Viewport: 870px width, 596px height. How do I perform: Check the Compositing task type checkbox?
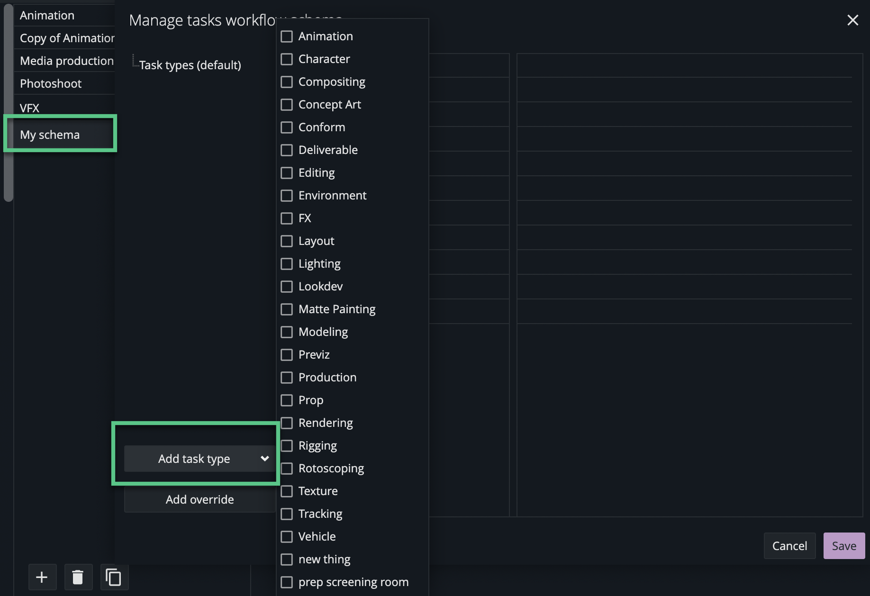pos(287,82)
